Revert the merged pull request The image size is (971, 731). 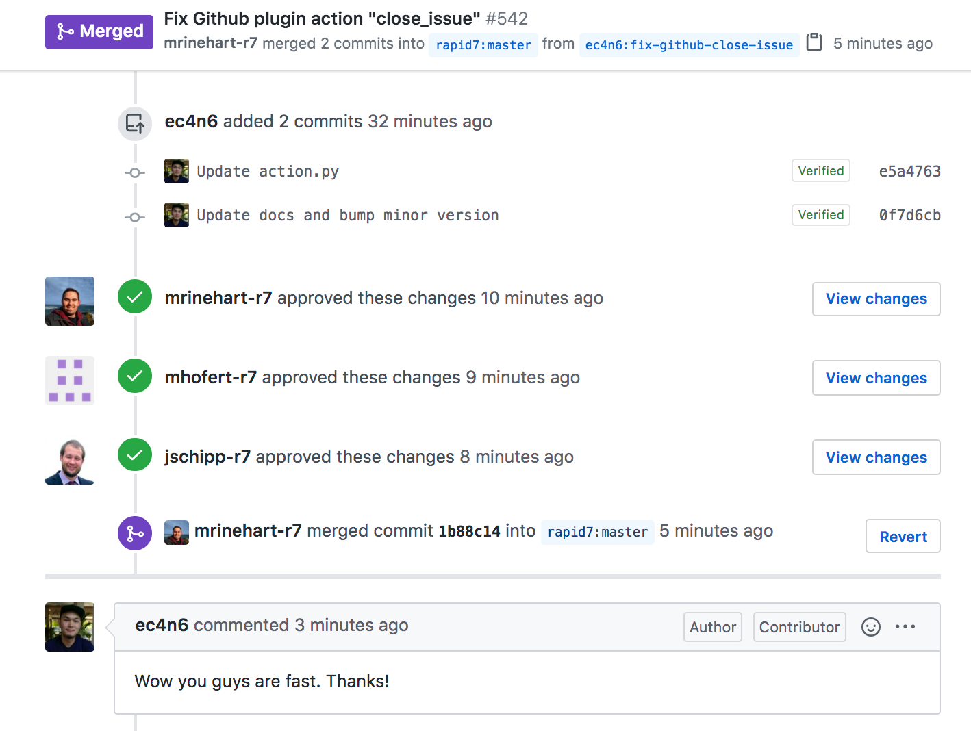coord(903,537)
